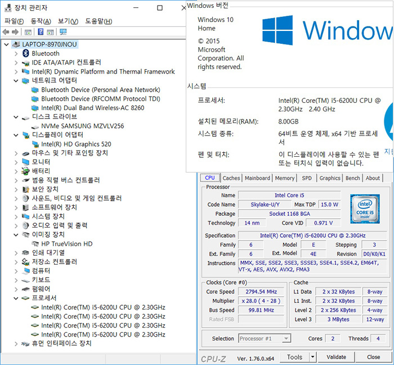This screenshot has width=394, height=367.
Task: Click the Bluetooth category icon
Action: [26, 53]
